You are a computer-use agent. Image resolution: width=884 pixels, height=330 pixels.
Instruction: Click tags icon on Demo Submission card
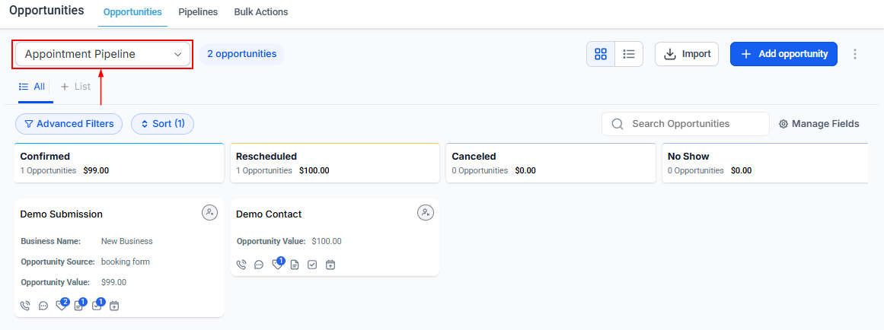(x=61, y=306)
